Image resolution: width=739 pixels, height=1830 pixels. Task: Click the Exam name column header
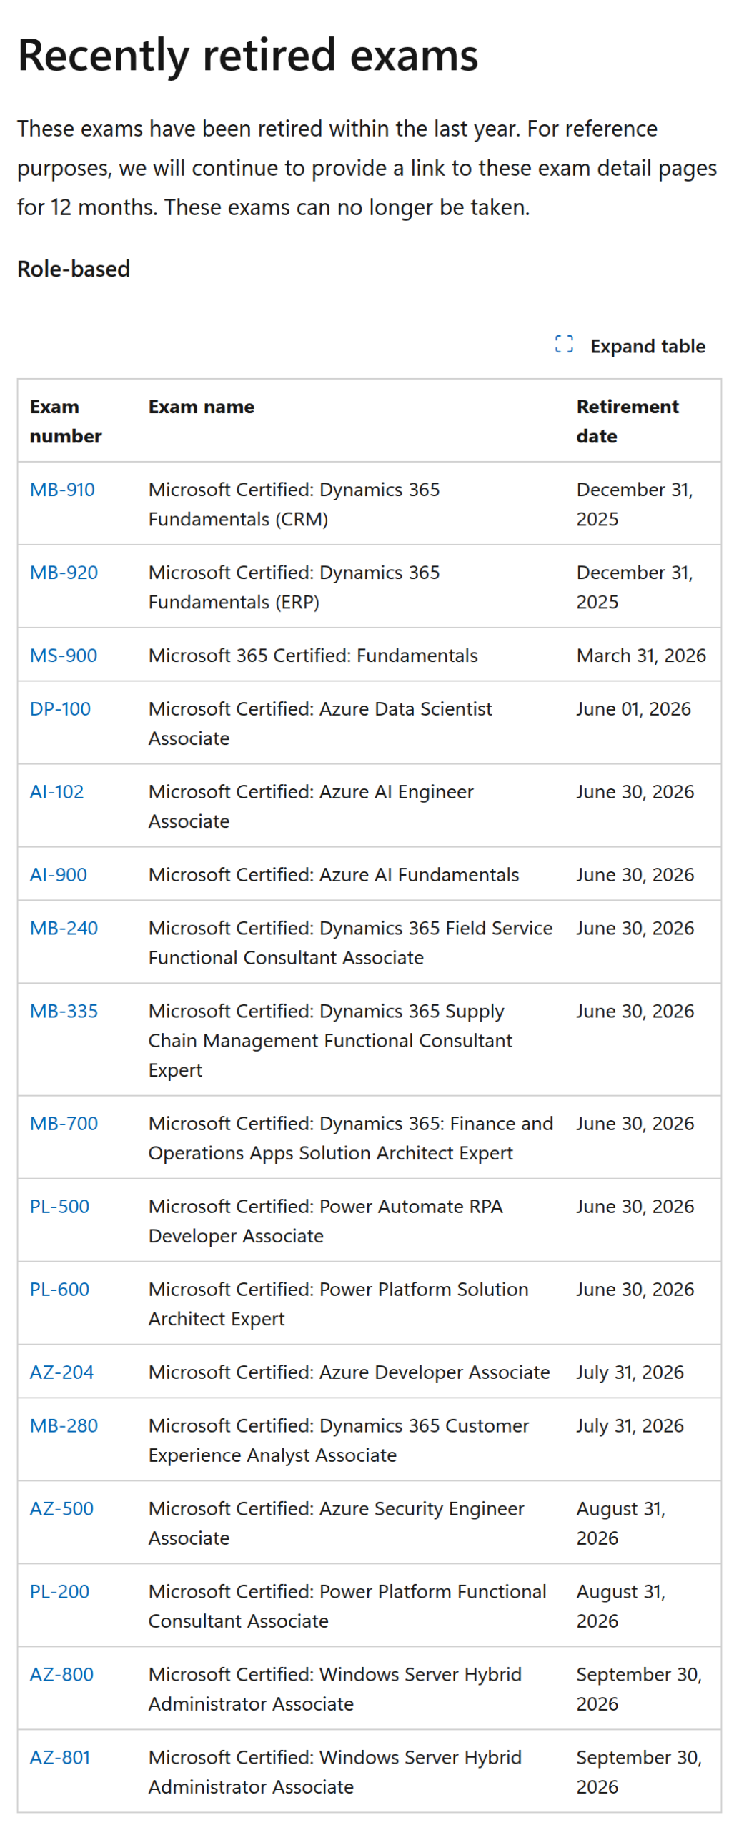(202, 406)
